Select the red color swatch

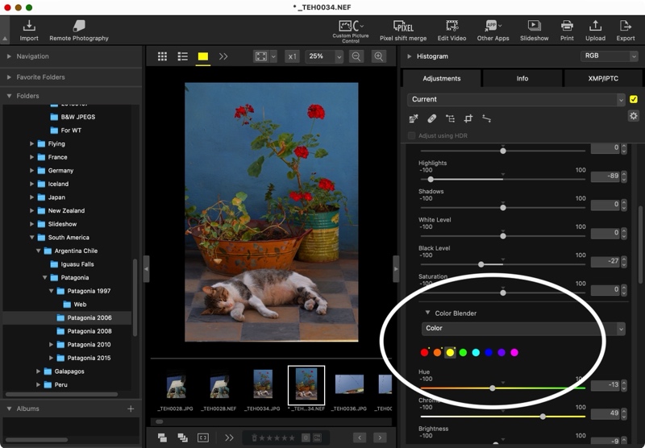(425, 352)
